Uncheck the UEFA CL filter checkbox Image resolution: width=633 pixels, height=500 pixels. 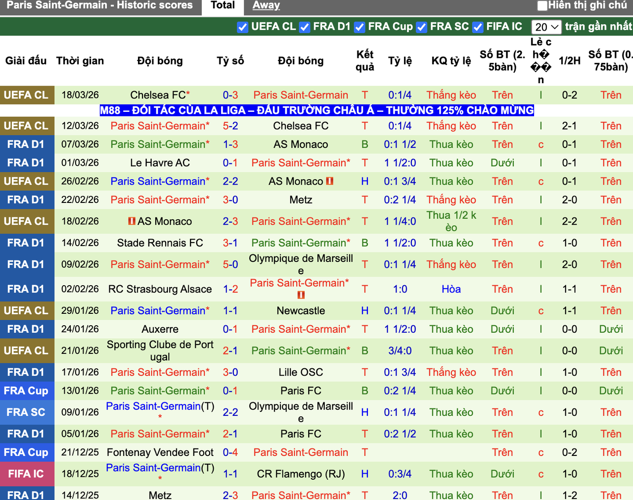pyautogui.click(x=242, y=27)
